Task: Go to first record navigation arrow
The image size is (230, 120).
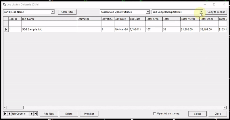Action: [x=5, y=114]
